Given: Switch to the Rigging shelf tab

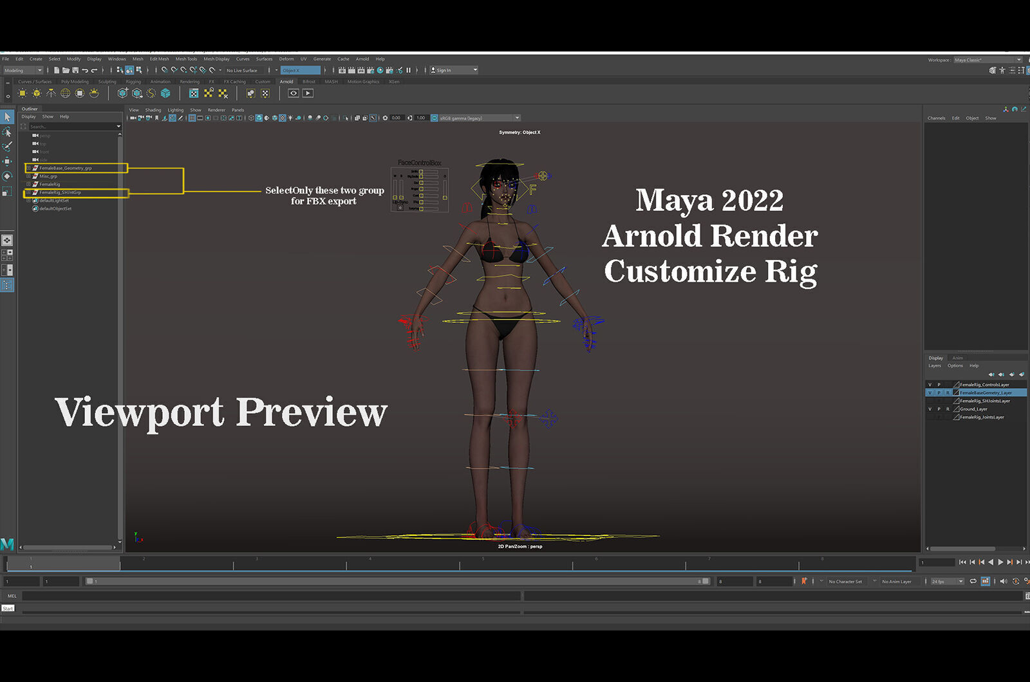Looking at the screenshot, I should [133, 82].
